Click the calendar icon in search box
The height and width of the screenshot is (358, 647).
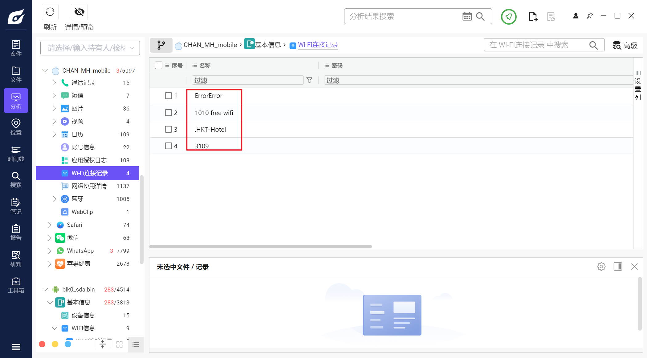tap(467, 16)
